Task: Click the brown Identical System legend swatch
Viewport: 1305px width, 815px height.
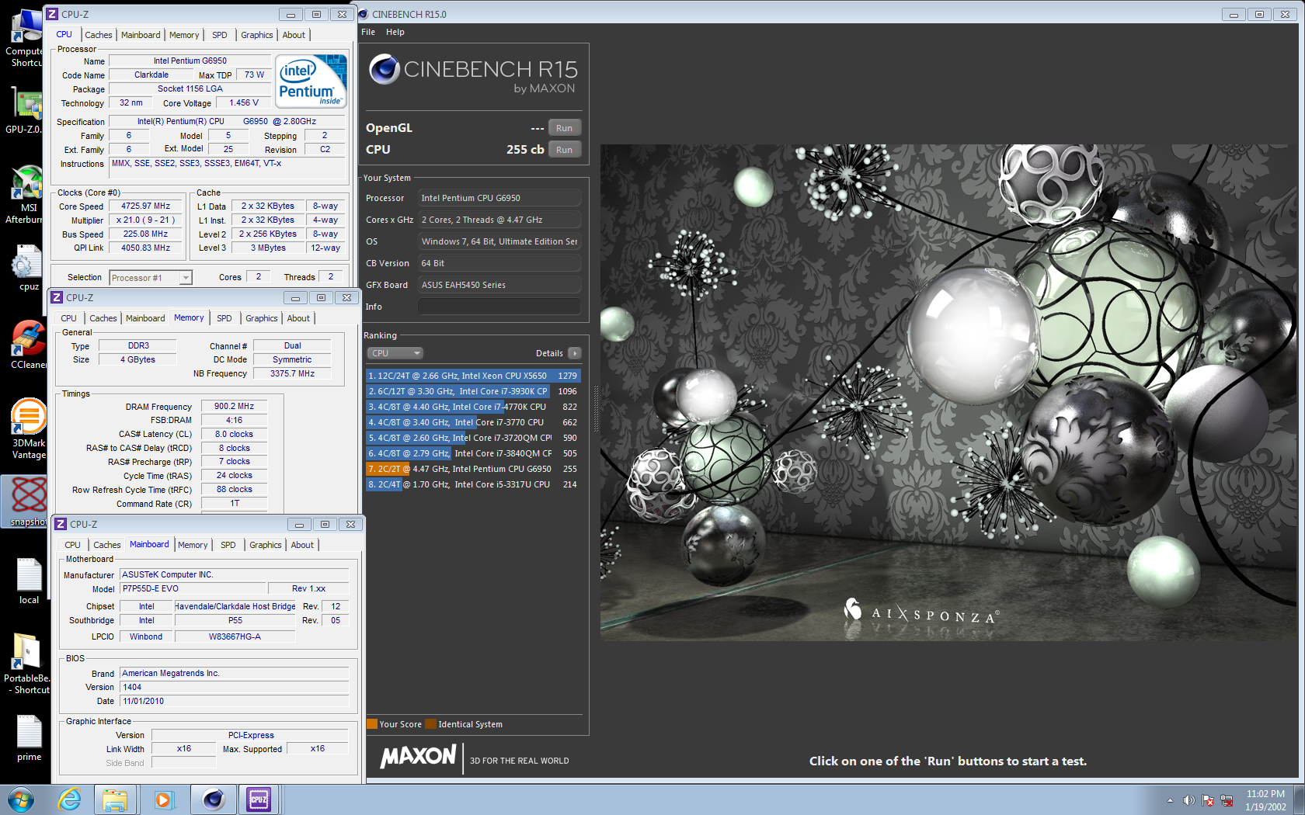Action: click(430, 724)
